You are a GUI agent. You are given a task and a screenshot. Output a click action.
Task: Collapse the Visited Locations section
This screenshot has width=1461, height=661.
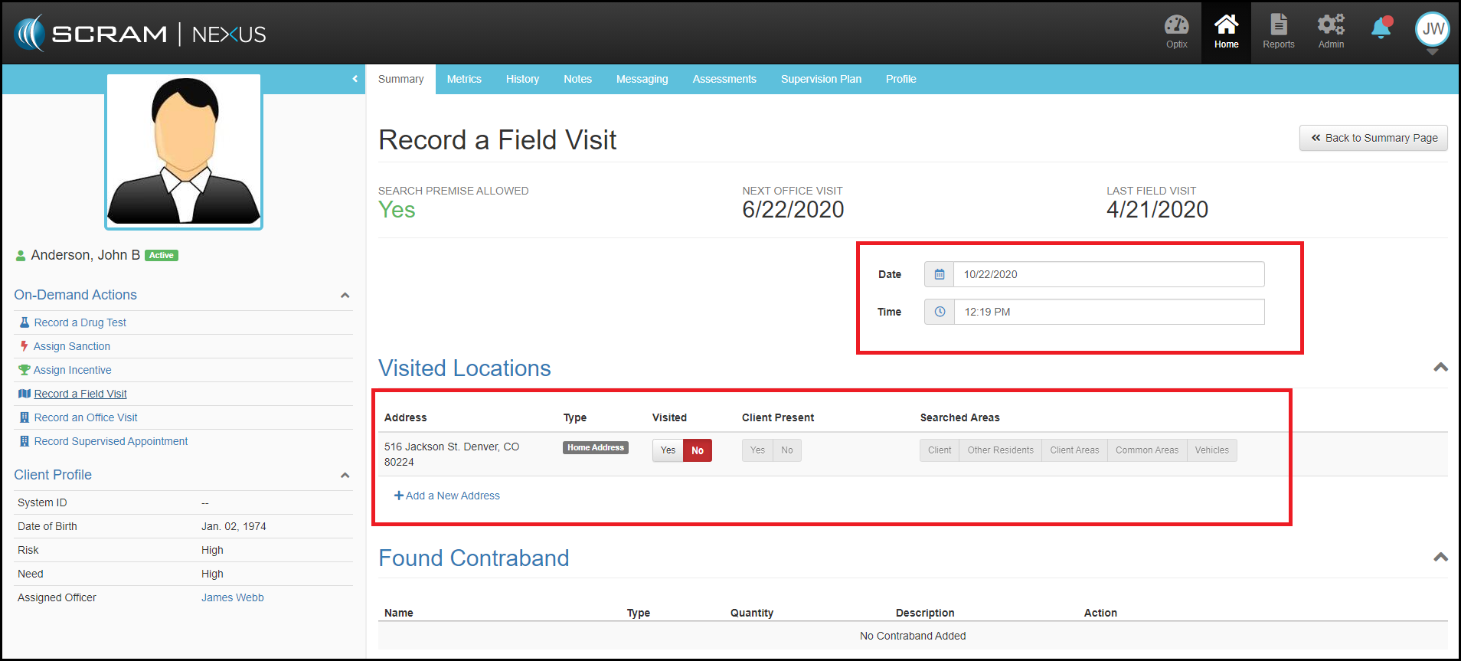(x=1440, y=368)
